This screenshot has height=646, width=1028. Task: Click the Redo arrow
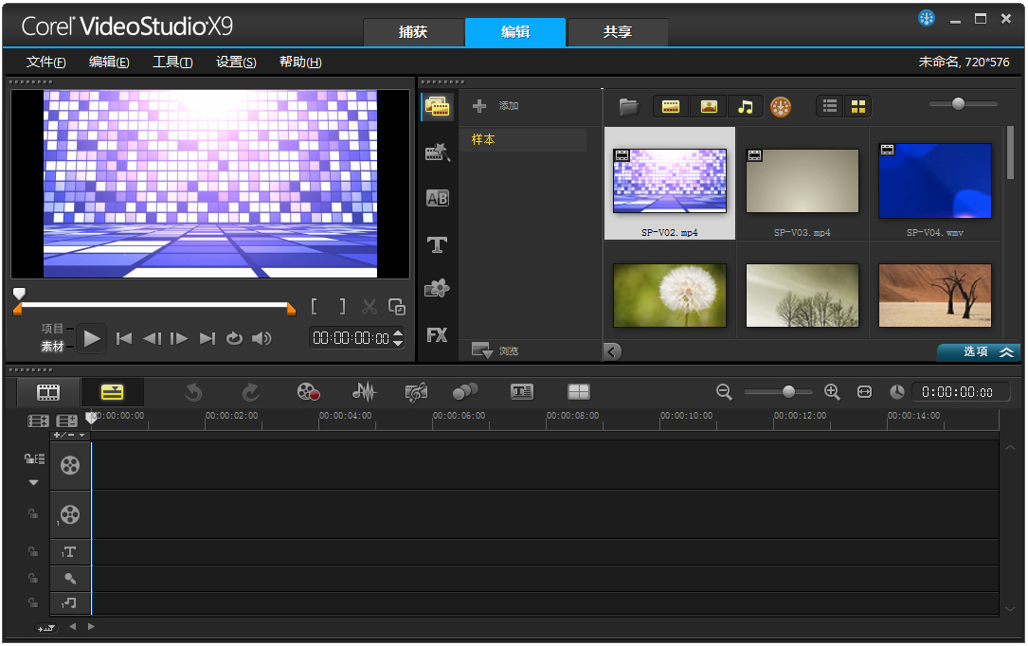pos(250,392)
